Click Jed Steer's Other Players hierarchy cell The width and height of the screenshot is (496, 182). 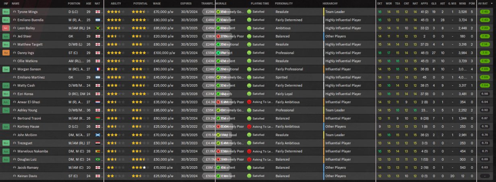(x=335, y=36)
